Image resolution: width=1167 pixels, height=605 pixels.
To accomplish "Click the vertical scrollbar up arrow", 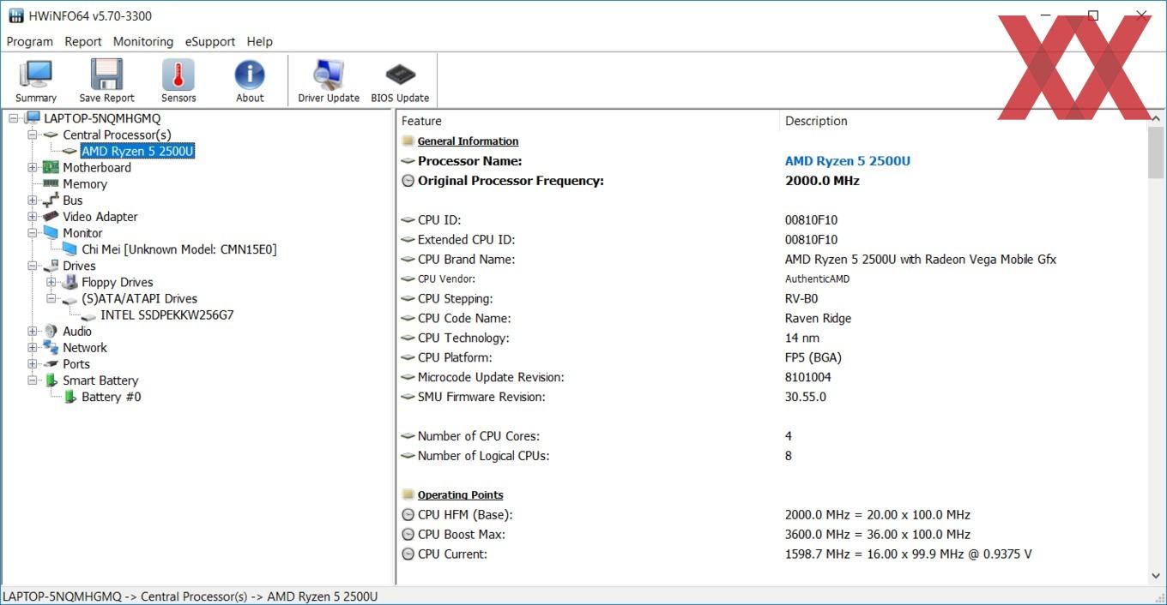I will [x=1156, y=118].
